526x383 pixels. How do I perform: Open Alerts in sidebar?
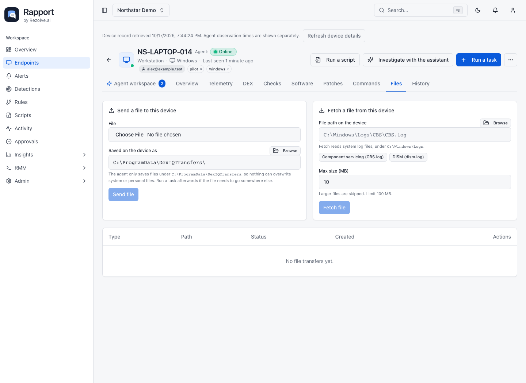46,76
